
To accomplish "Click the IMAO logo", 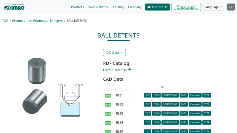I will tap(14, 7).
